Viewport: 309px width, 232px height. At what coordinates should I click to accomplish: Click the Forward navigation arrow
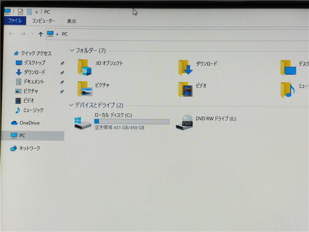click(x=23, y=34)
